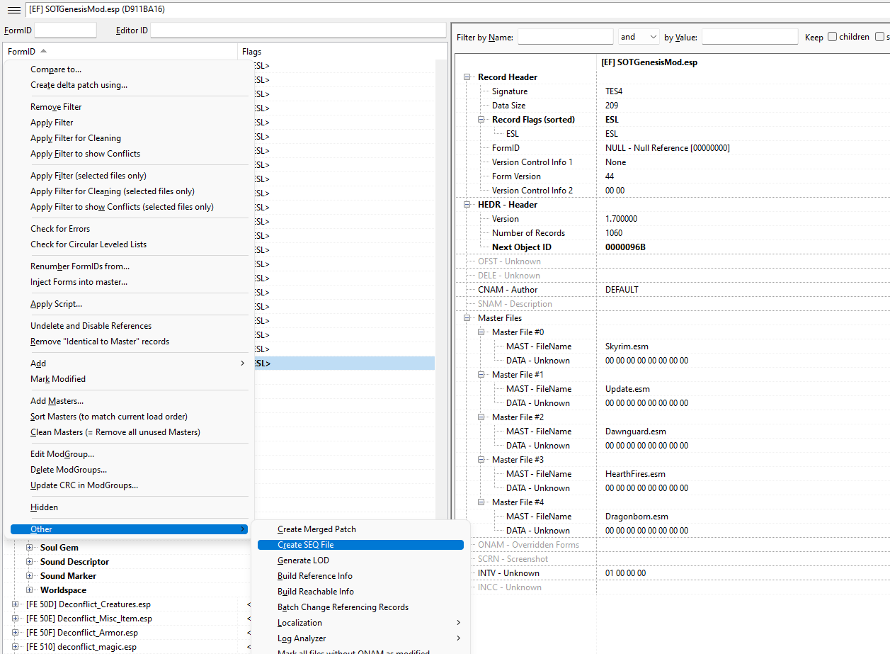Choose Create delta patch using...

click(130, 85)
